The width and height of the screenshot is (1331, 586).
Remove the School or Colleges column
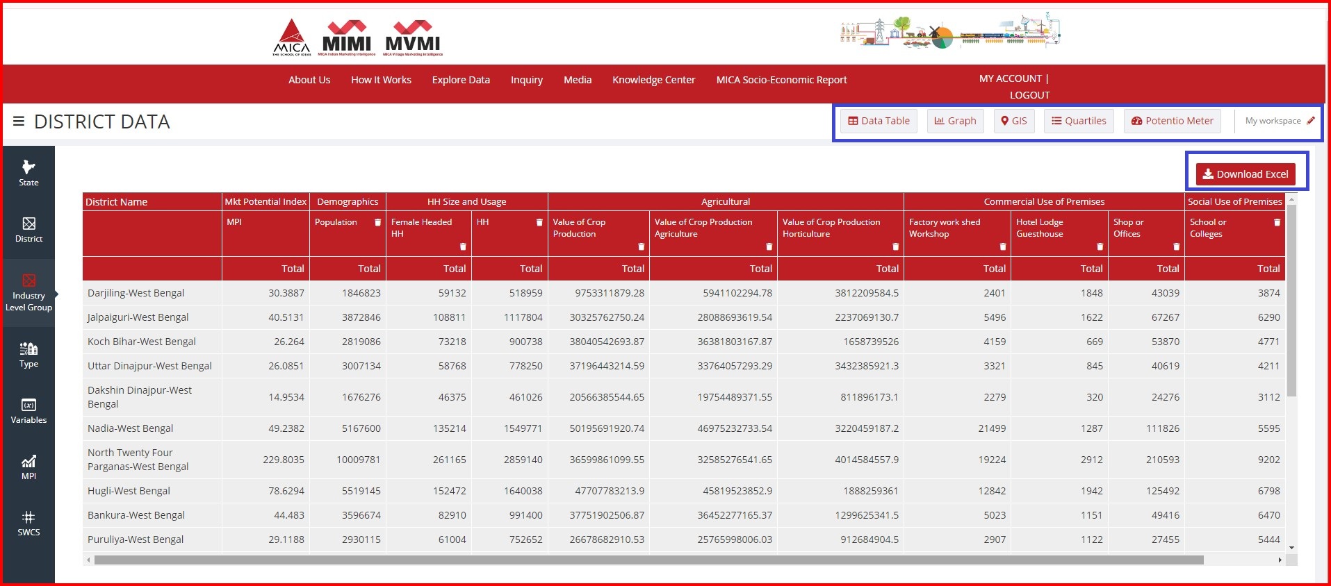(1277, 223)
